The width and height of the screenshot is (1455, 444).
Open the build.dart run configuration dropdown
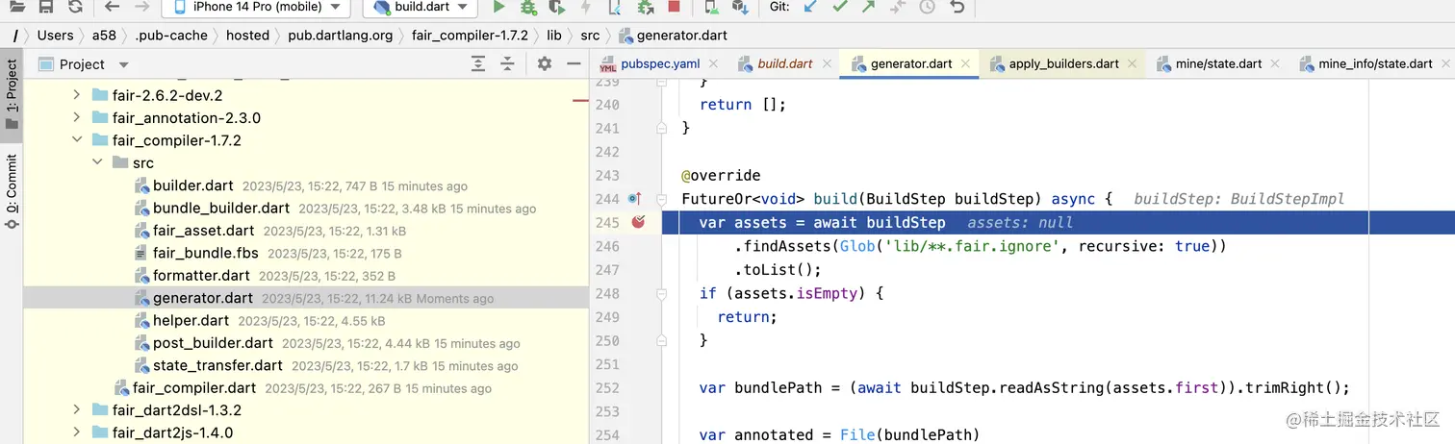point(420,7)
